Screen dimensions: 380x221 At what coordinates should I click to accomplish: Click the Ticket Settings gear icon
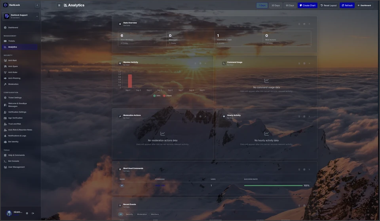tap(5, 98)
